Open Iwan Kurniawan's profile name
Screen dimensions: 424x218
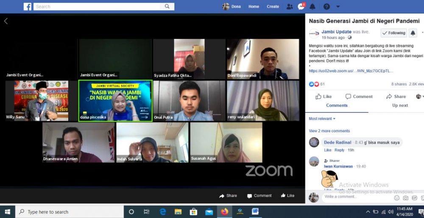[x=338, y=166]
